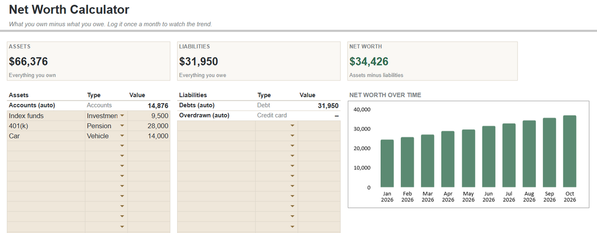Click the 'Everything you owe' caption

(x=202, y=75)
